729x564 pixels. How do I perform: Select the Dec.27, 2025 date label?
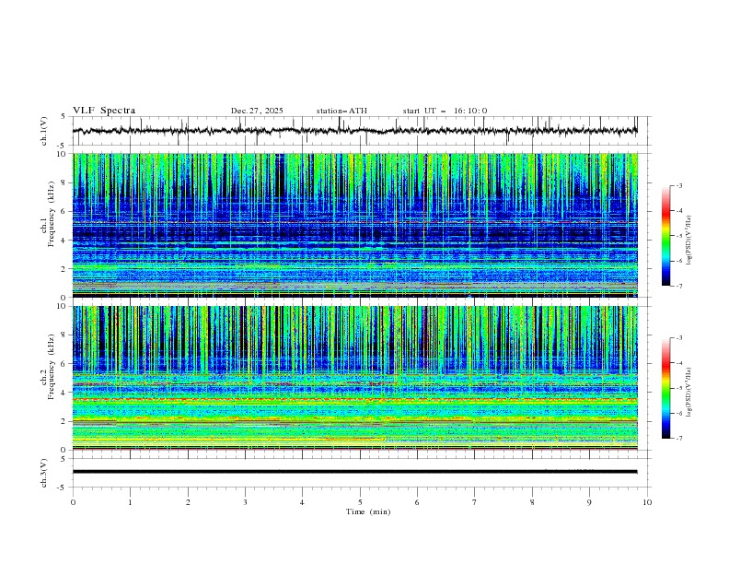pos(257,111)
